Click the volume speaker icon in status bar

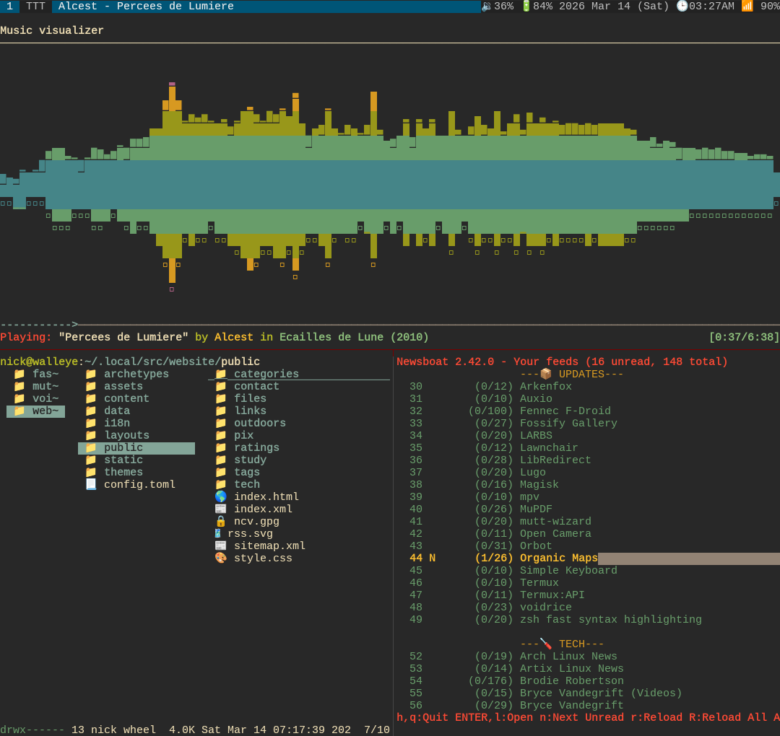(x=487, y=6)
